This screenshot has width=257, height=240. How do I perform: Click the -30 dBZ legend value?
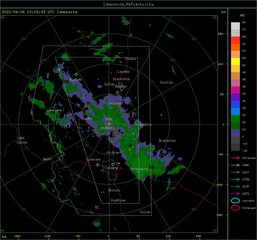(x=245, y=151)
